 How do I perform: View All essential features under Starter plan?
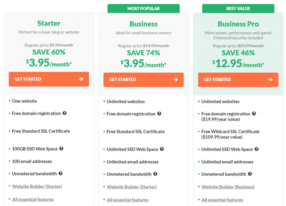click(x=33, y=199)
